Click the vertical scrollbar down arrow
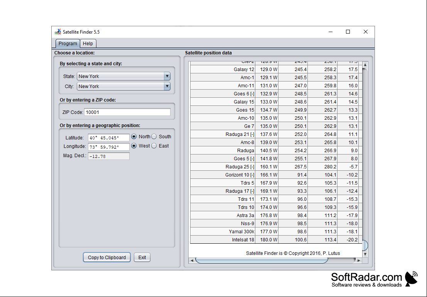 [365, 254]
